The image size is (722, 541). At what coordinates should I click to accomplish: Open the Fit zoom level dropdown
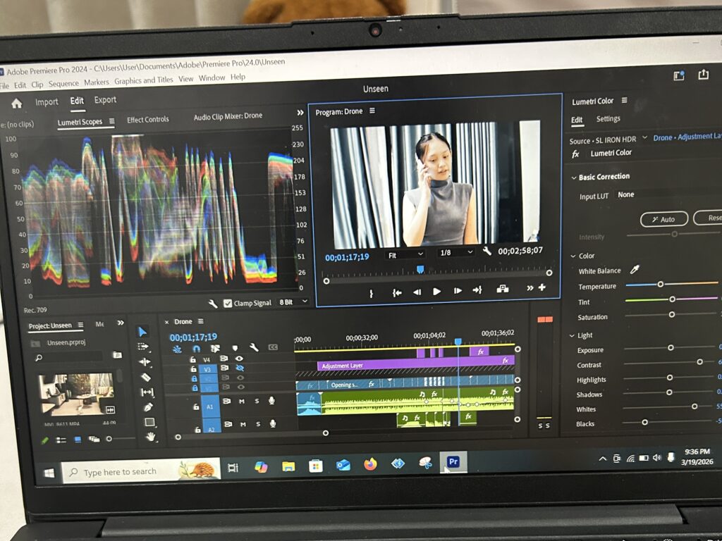click(x=406, y=254)
